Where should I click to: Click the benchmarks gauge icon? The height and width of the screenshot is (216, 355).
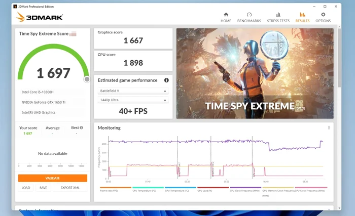[x=249, y=15]
